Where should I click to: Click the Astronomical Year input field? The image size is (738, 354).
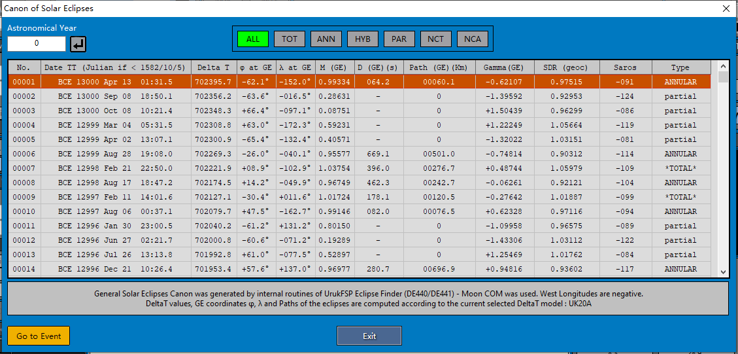pos(37,43)
